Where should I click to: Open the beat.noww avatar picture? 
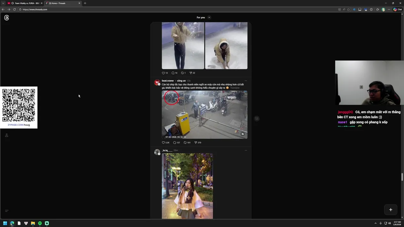(x=157, y=83)
